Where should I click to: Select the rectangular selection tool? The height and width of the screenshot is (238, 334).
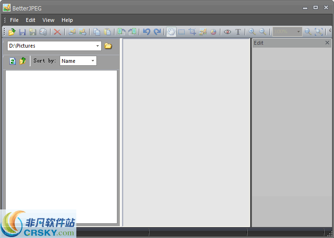point(181,32)
